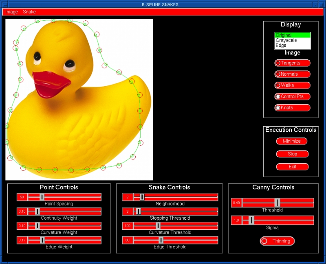Toggle the Knots display option

click(x=292, y=108)
